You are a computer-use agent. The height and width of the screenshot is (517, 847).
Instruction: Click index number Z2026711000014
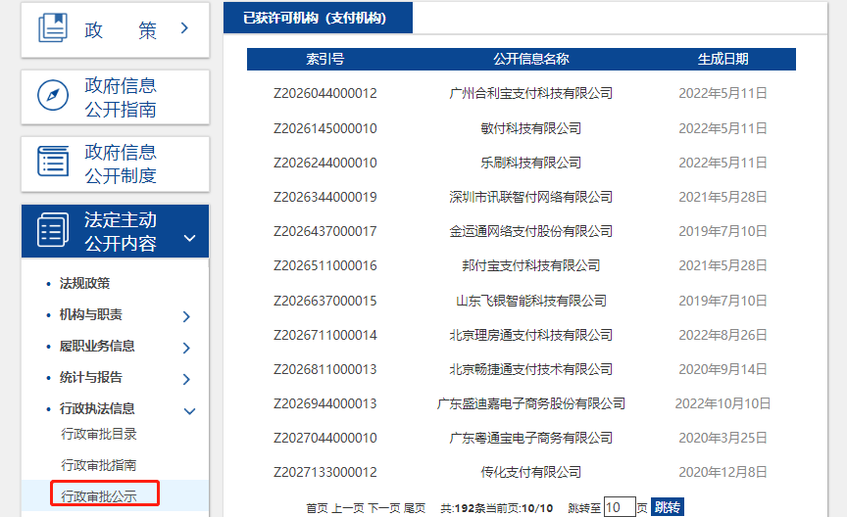(x=325, y=335)
